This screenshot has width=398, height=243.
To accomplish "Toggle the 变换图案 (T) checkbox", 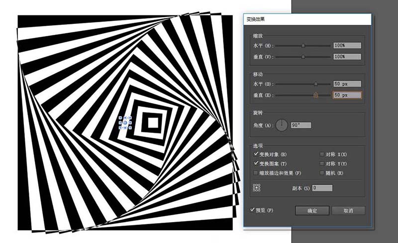I will pos(256,163).
